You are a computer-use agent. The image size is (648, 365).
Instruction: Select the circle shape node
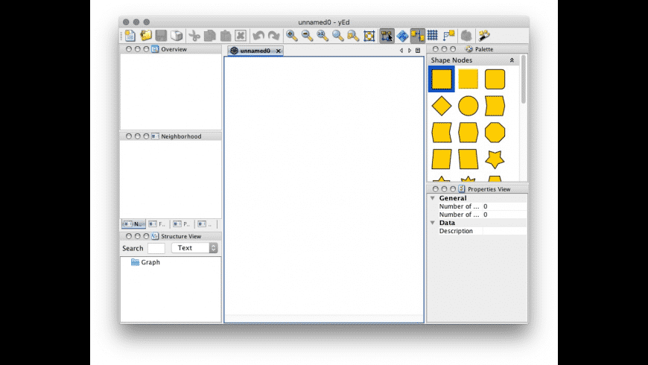(468, 106)
